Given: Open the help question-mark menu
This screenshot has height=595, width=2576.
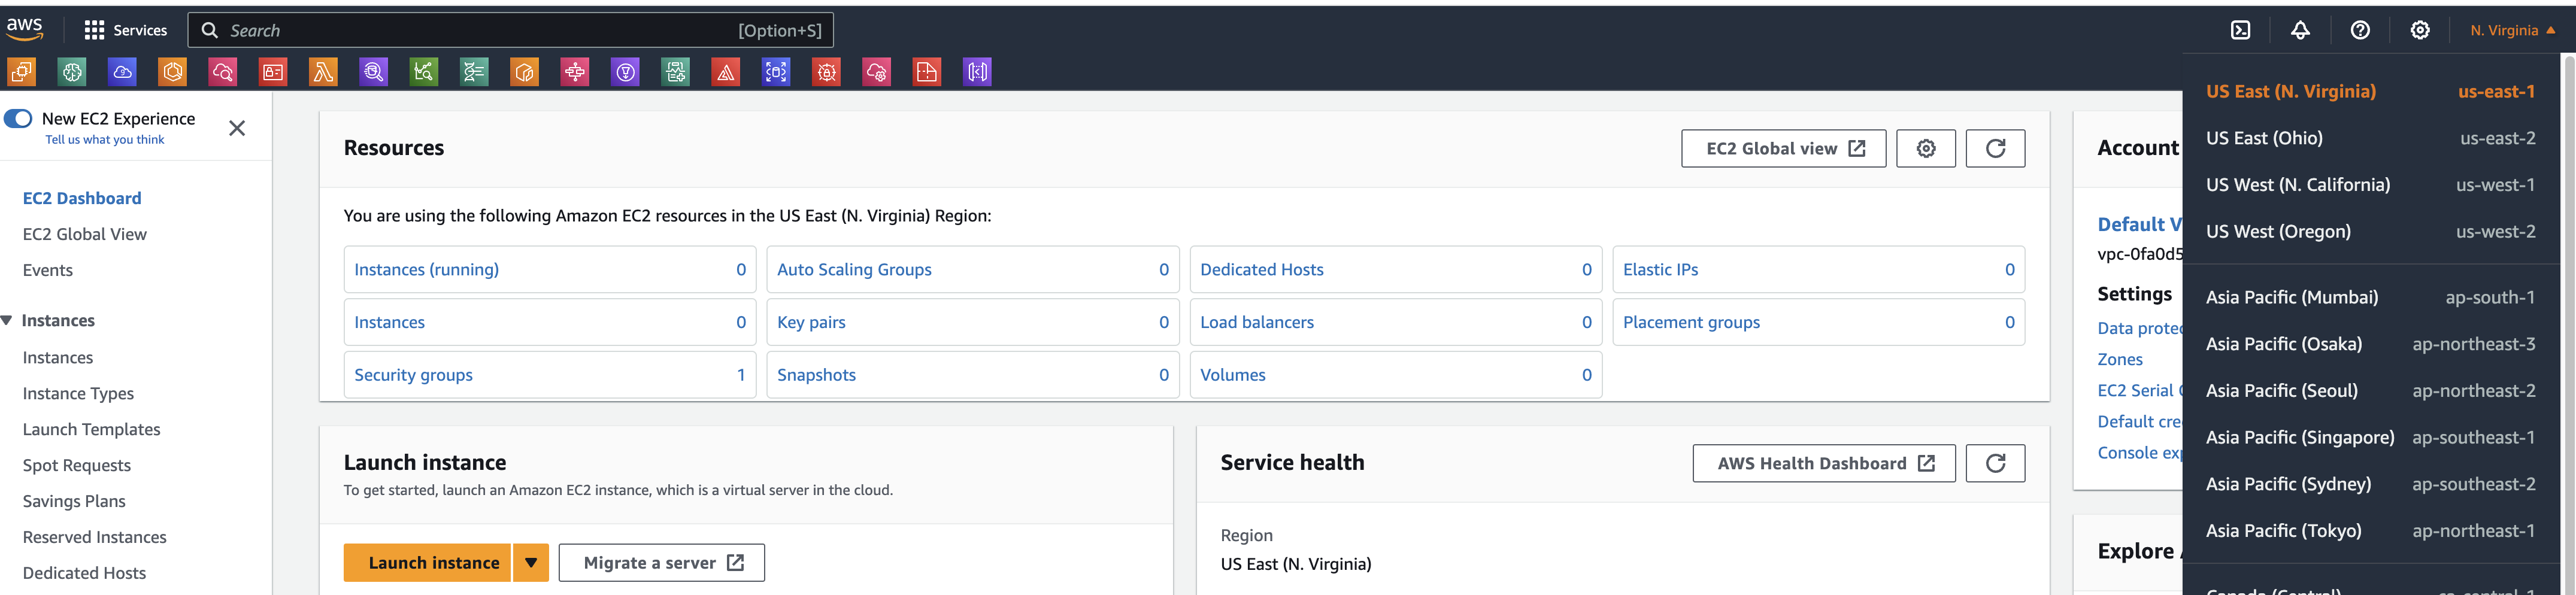Looking at the screenshot, I should coord(2360,30).
